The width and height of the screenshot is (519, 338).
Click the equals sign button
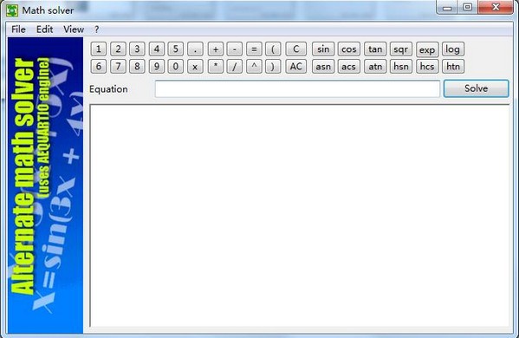pyautogui.click(x=254, y=49)
